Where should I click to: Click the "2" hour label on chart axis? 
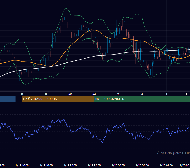click(x=142, y=94)
